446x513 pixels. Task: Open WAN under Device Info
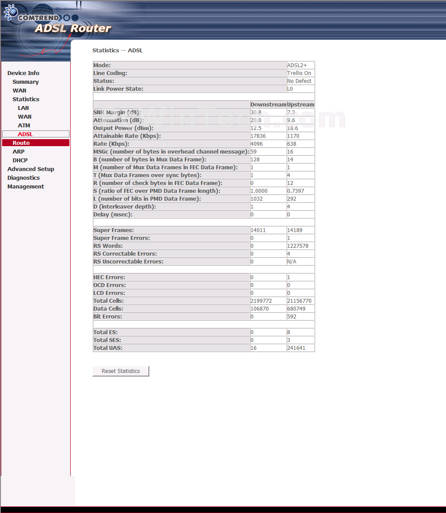(19, 91)
